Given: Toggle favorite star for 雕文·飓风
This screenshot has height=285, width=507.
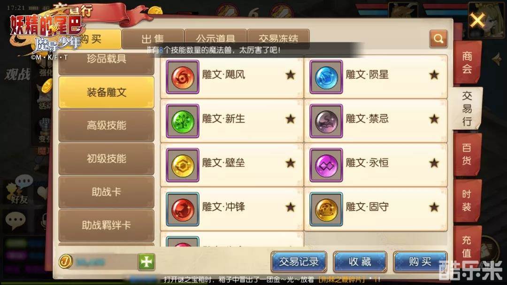Looking at the screenshot, I should pyautogui.click(x=291, y=75).
